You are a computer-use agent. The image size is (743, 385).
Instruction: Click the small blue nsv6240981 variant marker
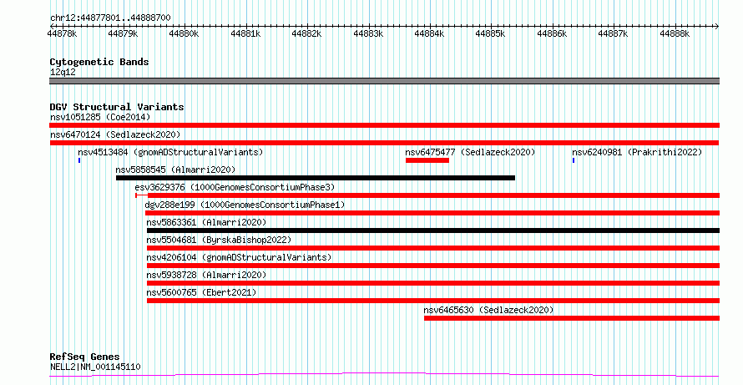[574, 160]
